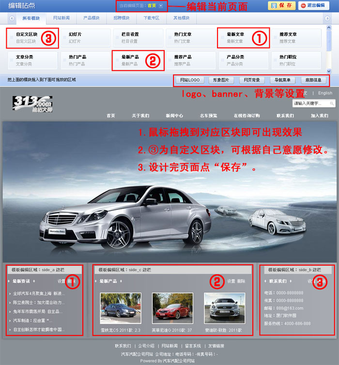Click the search magnifier icon
The image size is (339, 365).
(x=332, y=103)
